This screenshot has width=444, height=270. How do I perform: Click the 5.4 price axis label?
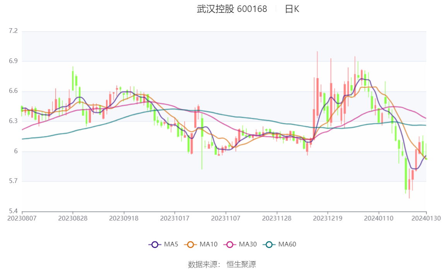tap(13, 211)
